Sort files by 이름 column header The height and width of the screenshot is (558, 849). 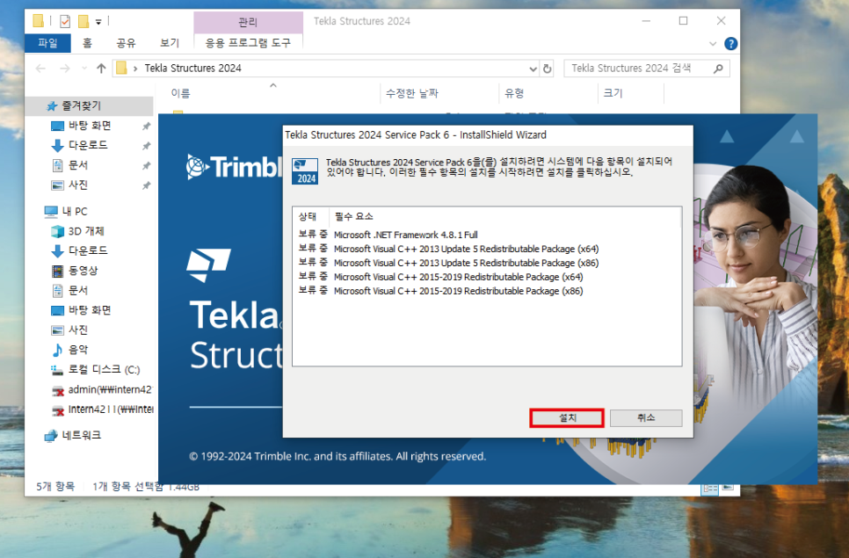[x=180, y=93]
